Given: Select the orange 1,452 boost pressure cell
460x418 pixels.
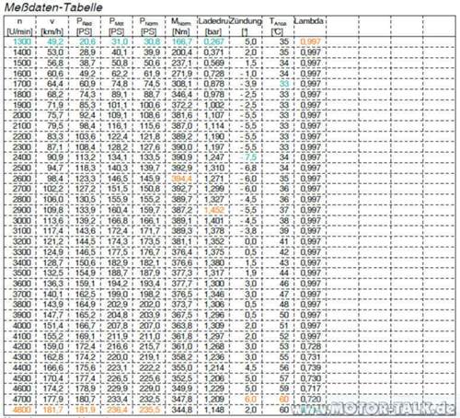Looking at the screenshot, I should point(214,210).
